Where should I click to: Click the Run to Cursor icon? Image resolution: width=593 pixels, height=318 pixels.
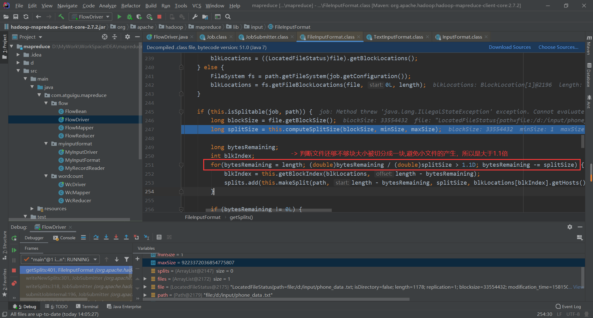coord(147,237)
